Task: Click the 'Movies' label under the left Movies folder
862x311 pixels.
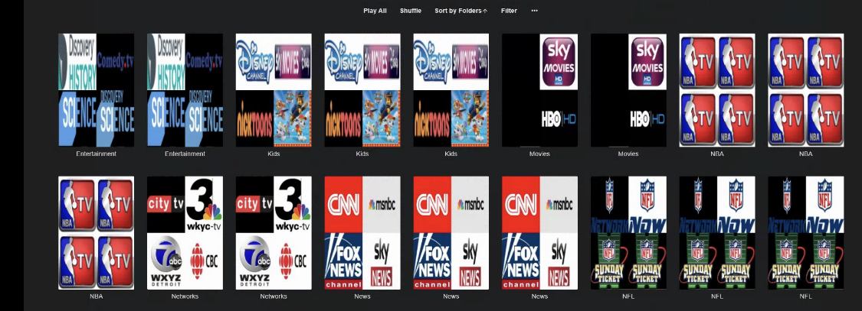Action: [540, 154]
